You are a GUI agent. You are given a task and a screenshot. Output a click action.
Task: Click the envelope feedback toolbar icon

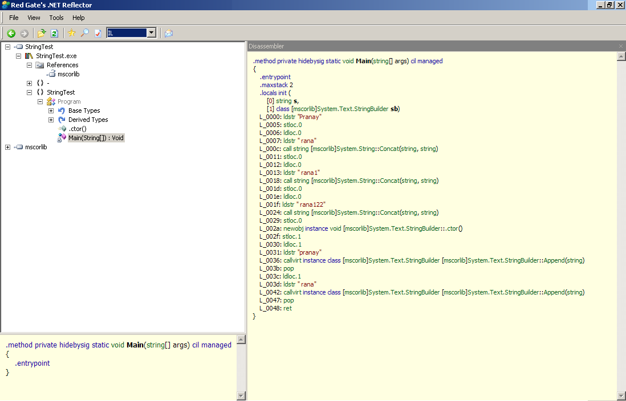click(x=169, y=33)
